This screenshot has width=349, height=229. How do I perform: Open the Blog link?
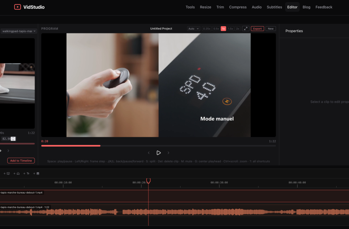click(x=306, y=7)
